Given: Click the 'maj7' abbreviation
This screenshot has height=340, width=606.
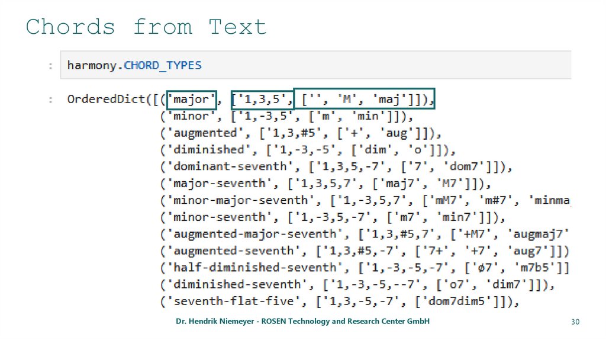Looking at the screenshot, I should [x=400, y=184].
